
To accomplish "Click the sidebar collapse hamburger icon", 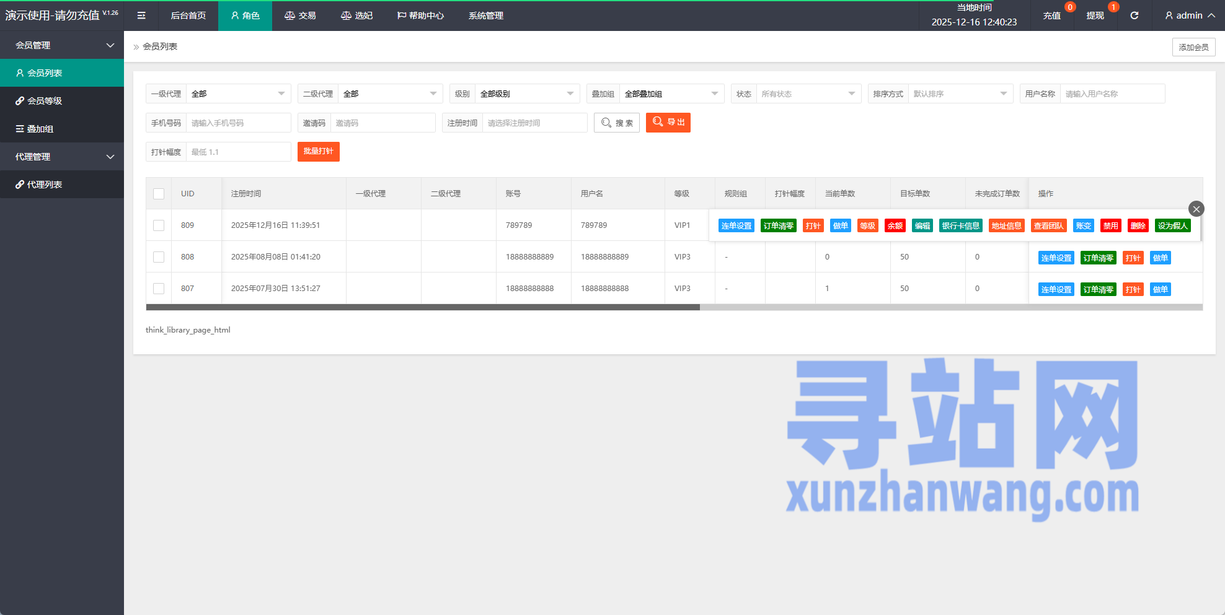I will pos(141,15).
